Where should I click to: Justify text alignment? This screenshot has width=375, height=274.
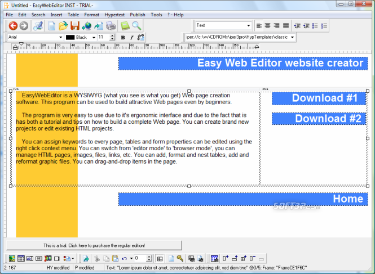(x=286, y=25)
